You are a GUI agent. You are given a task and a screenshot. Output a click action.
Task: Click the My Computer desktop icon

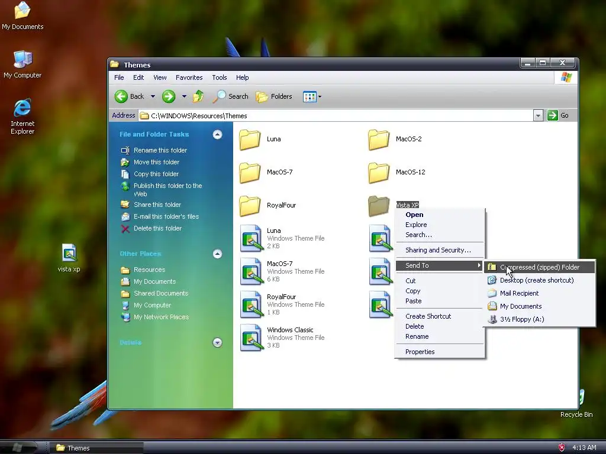point(22,64)
